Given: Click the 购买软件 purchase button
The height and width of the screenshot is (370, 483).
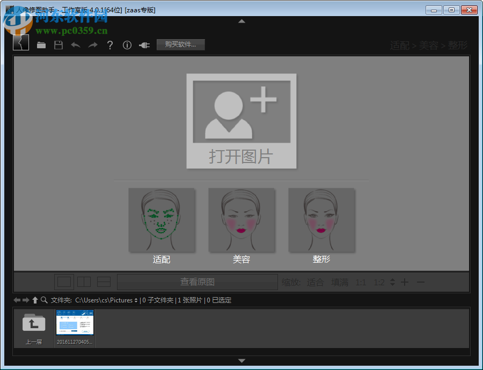Looking at the screenshot, I should coord(180,45).
